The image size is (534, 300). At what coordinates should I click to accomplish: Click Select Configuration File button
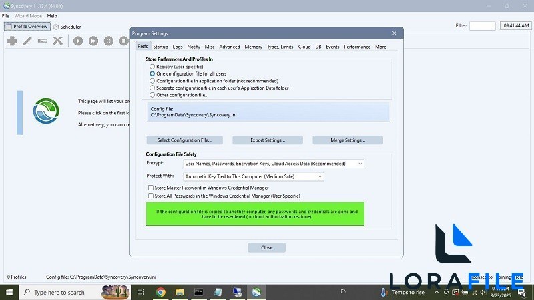coord(185,140)
